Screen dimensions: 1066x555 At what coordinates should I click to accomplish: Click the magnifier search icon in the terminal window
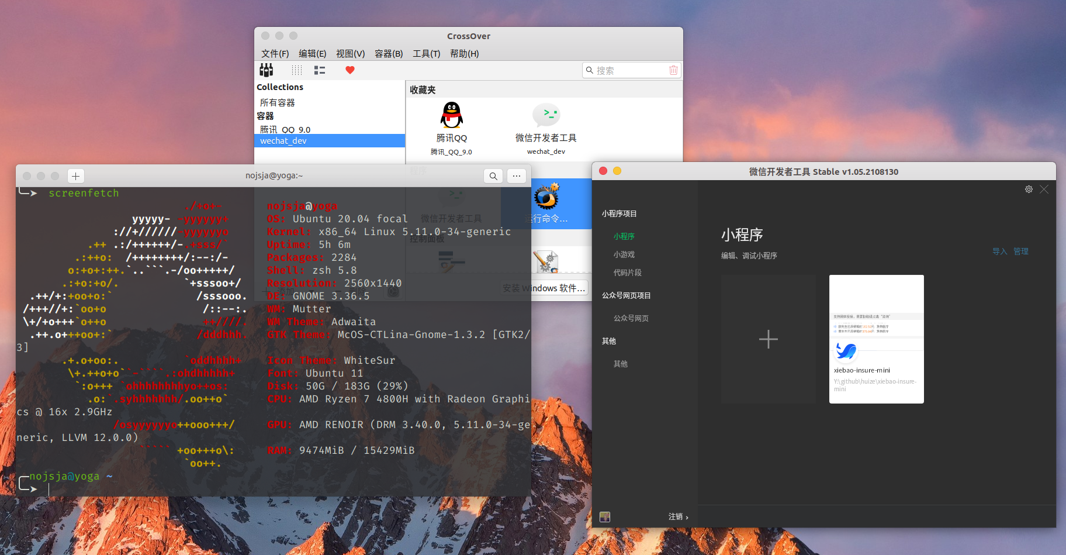click(493, 175)
